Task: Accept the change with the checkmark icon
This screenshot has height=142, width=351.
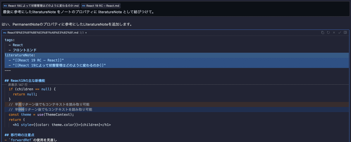Action: tap(340, 32)
